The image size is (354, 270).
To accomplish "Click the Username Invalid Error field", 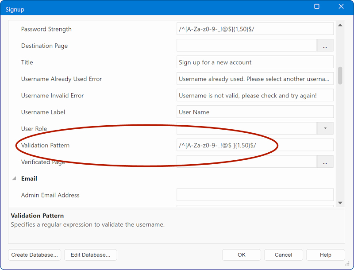I will (254, 96).
